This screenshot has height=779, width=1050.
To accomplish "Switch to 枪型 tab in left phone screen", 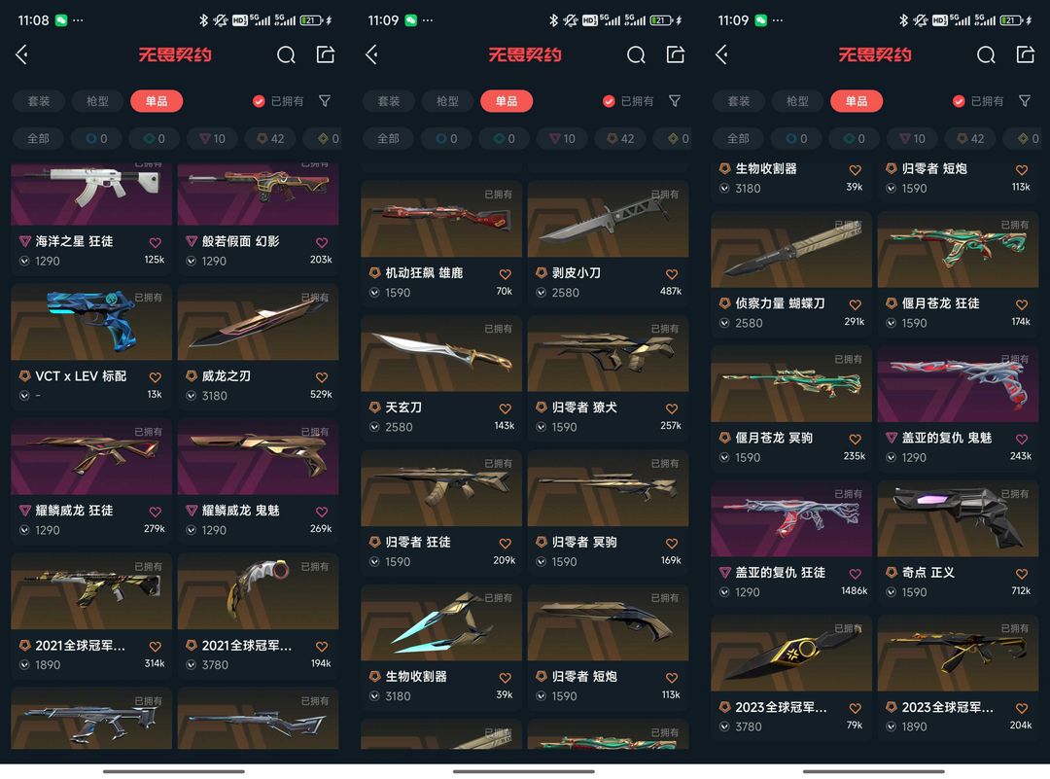I will click(x=98, y=101).
